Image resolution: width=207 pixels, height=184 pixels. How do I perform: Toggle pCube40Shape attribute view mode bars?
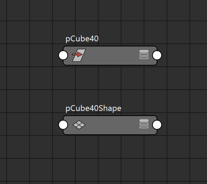[144, 124]
